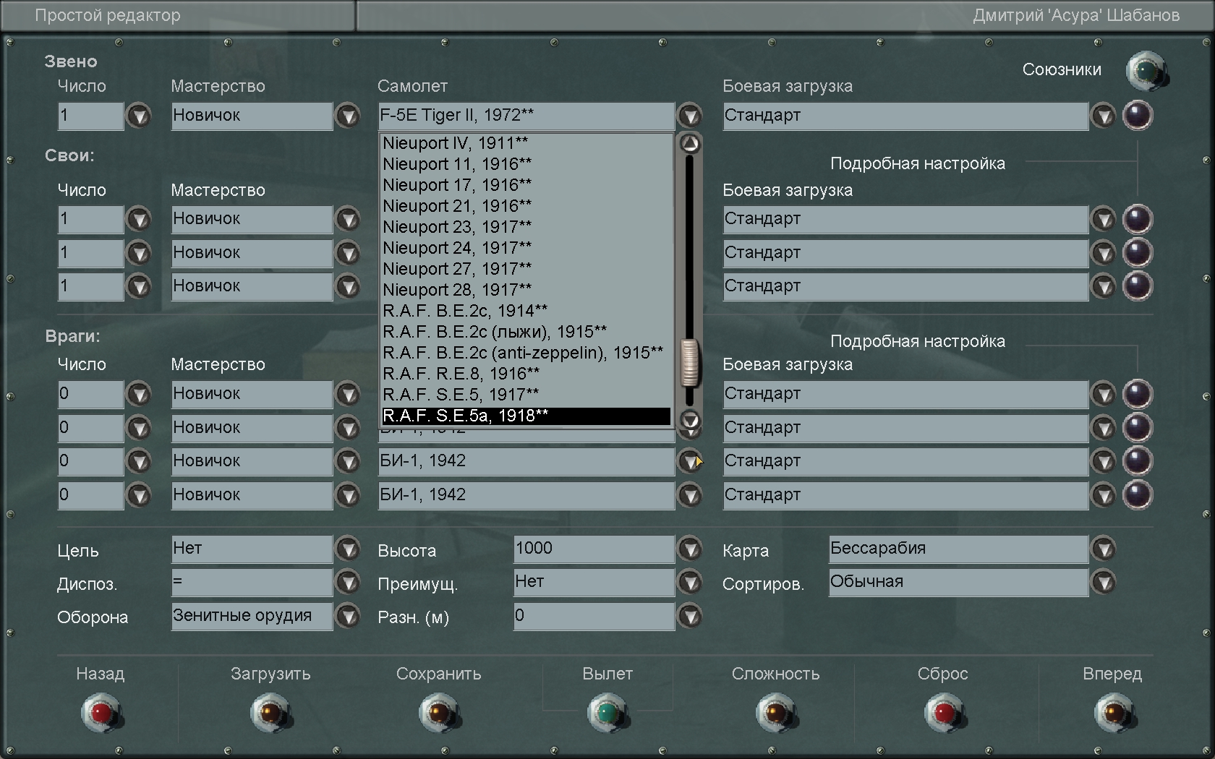This screenshot has width=1215, height=759.
Task: Click the Сортиров. field showing Обычная
Action: [958, 583]
